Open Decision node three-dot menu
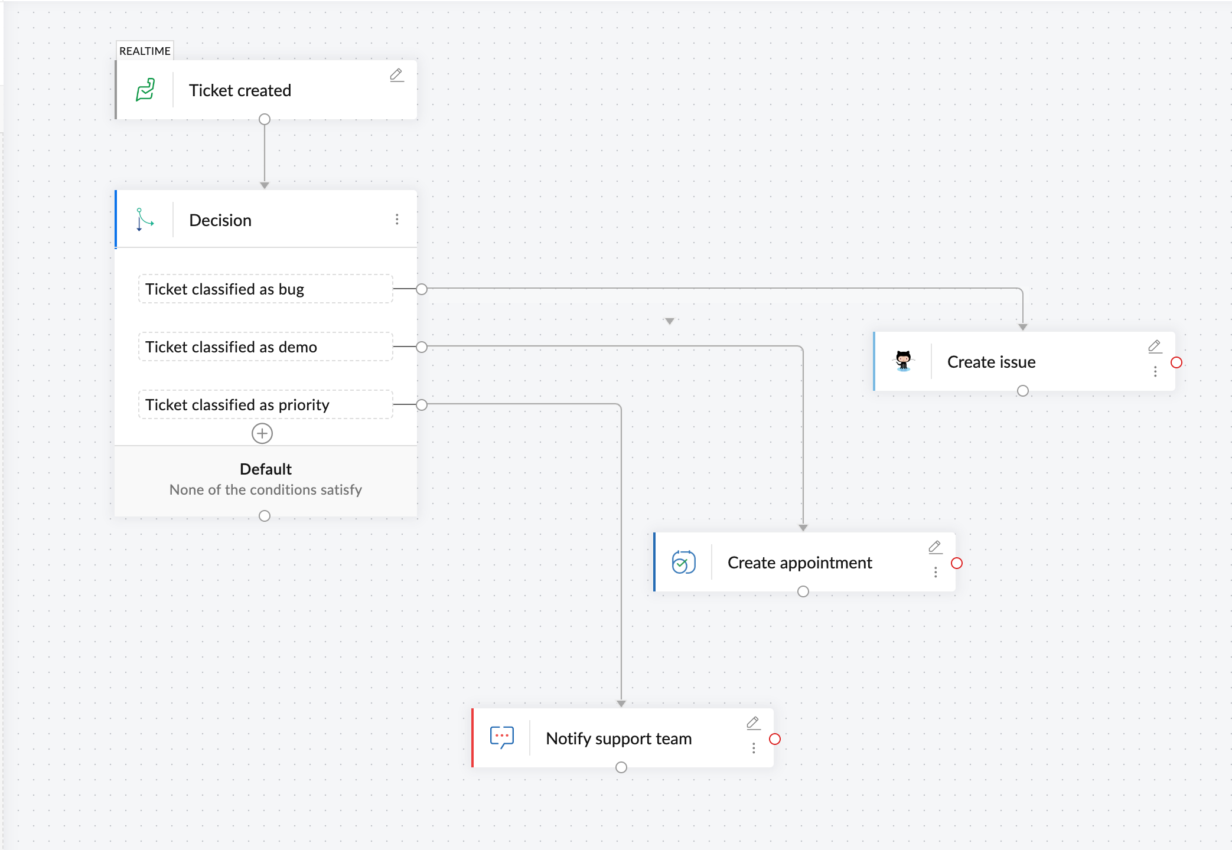Viewport: 1232px width, 850px height. [x=397, y=220]
